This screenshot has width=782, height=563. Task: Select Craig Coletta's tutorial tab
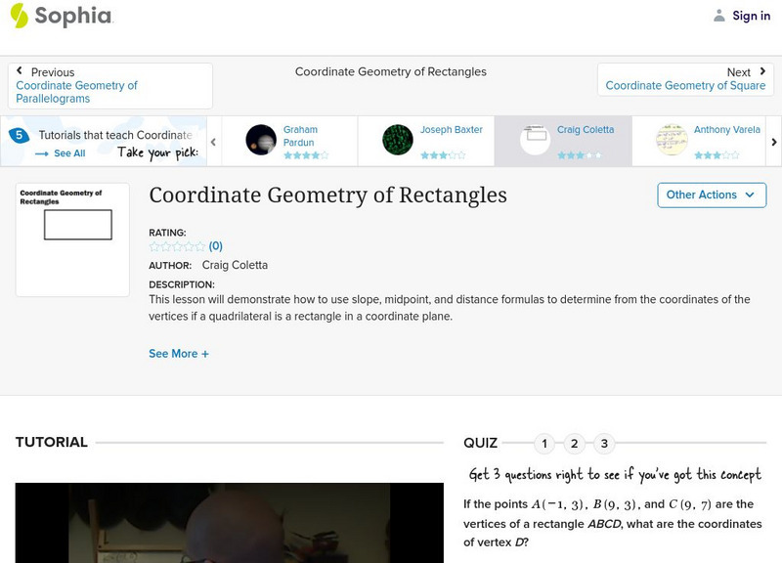point(561,141)
